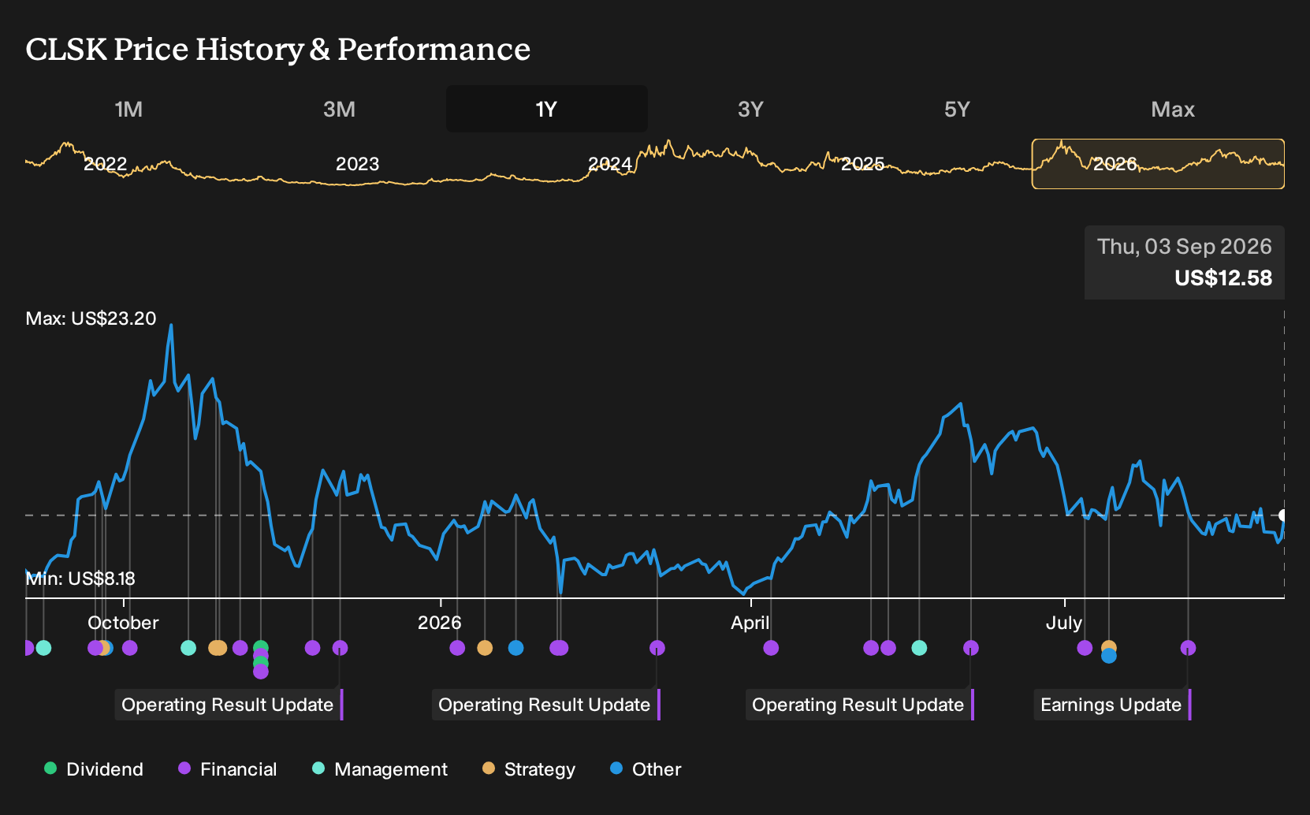The width and height of the screenshot is (1310, 815).
Task: Toggle the Strategy legend filter
Action: (529, 769)
